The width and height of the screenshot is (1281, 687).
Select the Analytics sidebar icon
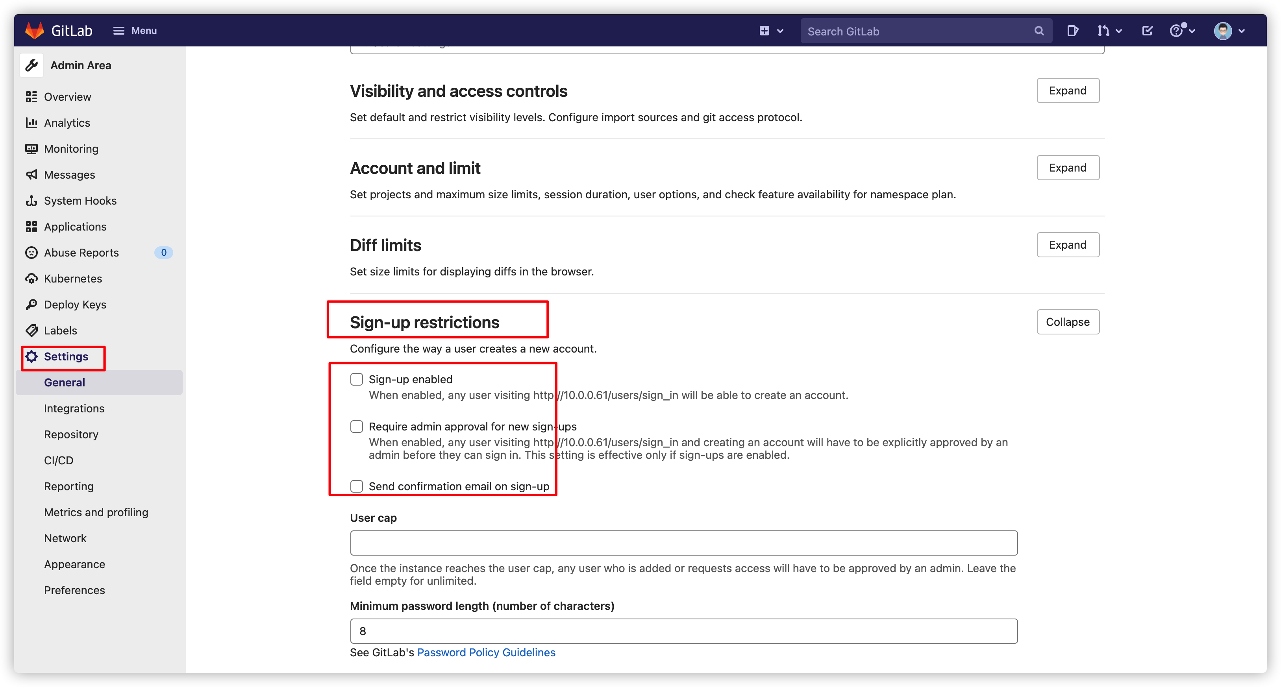coord(31,123)
